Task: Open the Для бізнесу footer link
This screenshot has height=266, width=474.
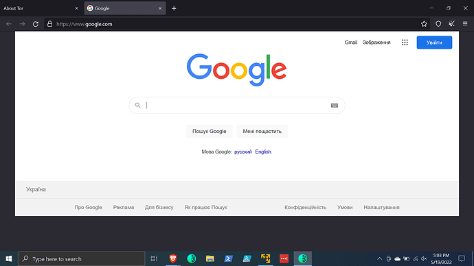Action: click(x=159, y=208)
